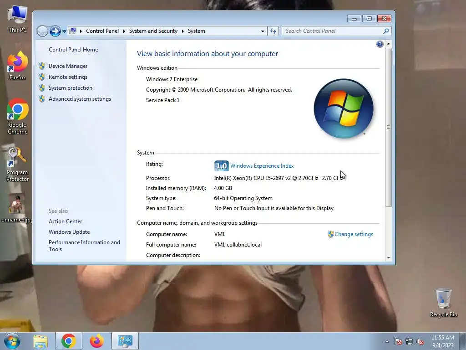The height and width of the screenshot is (350, 466).
Task: Click the network tray icon
Action: point(409,341)
